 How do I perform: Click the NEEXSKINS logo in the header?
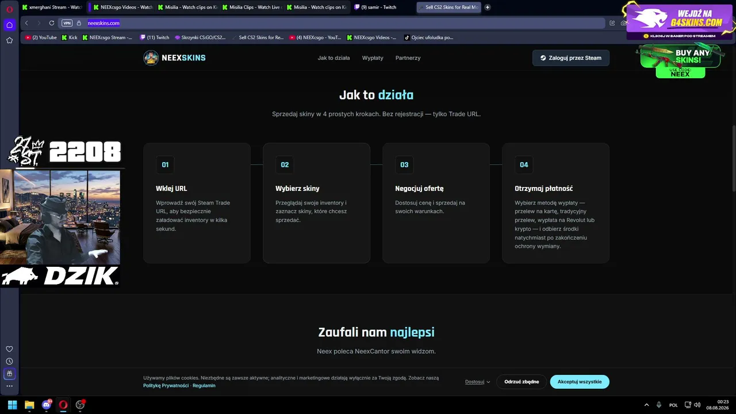click(174, 57)
